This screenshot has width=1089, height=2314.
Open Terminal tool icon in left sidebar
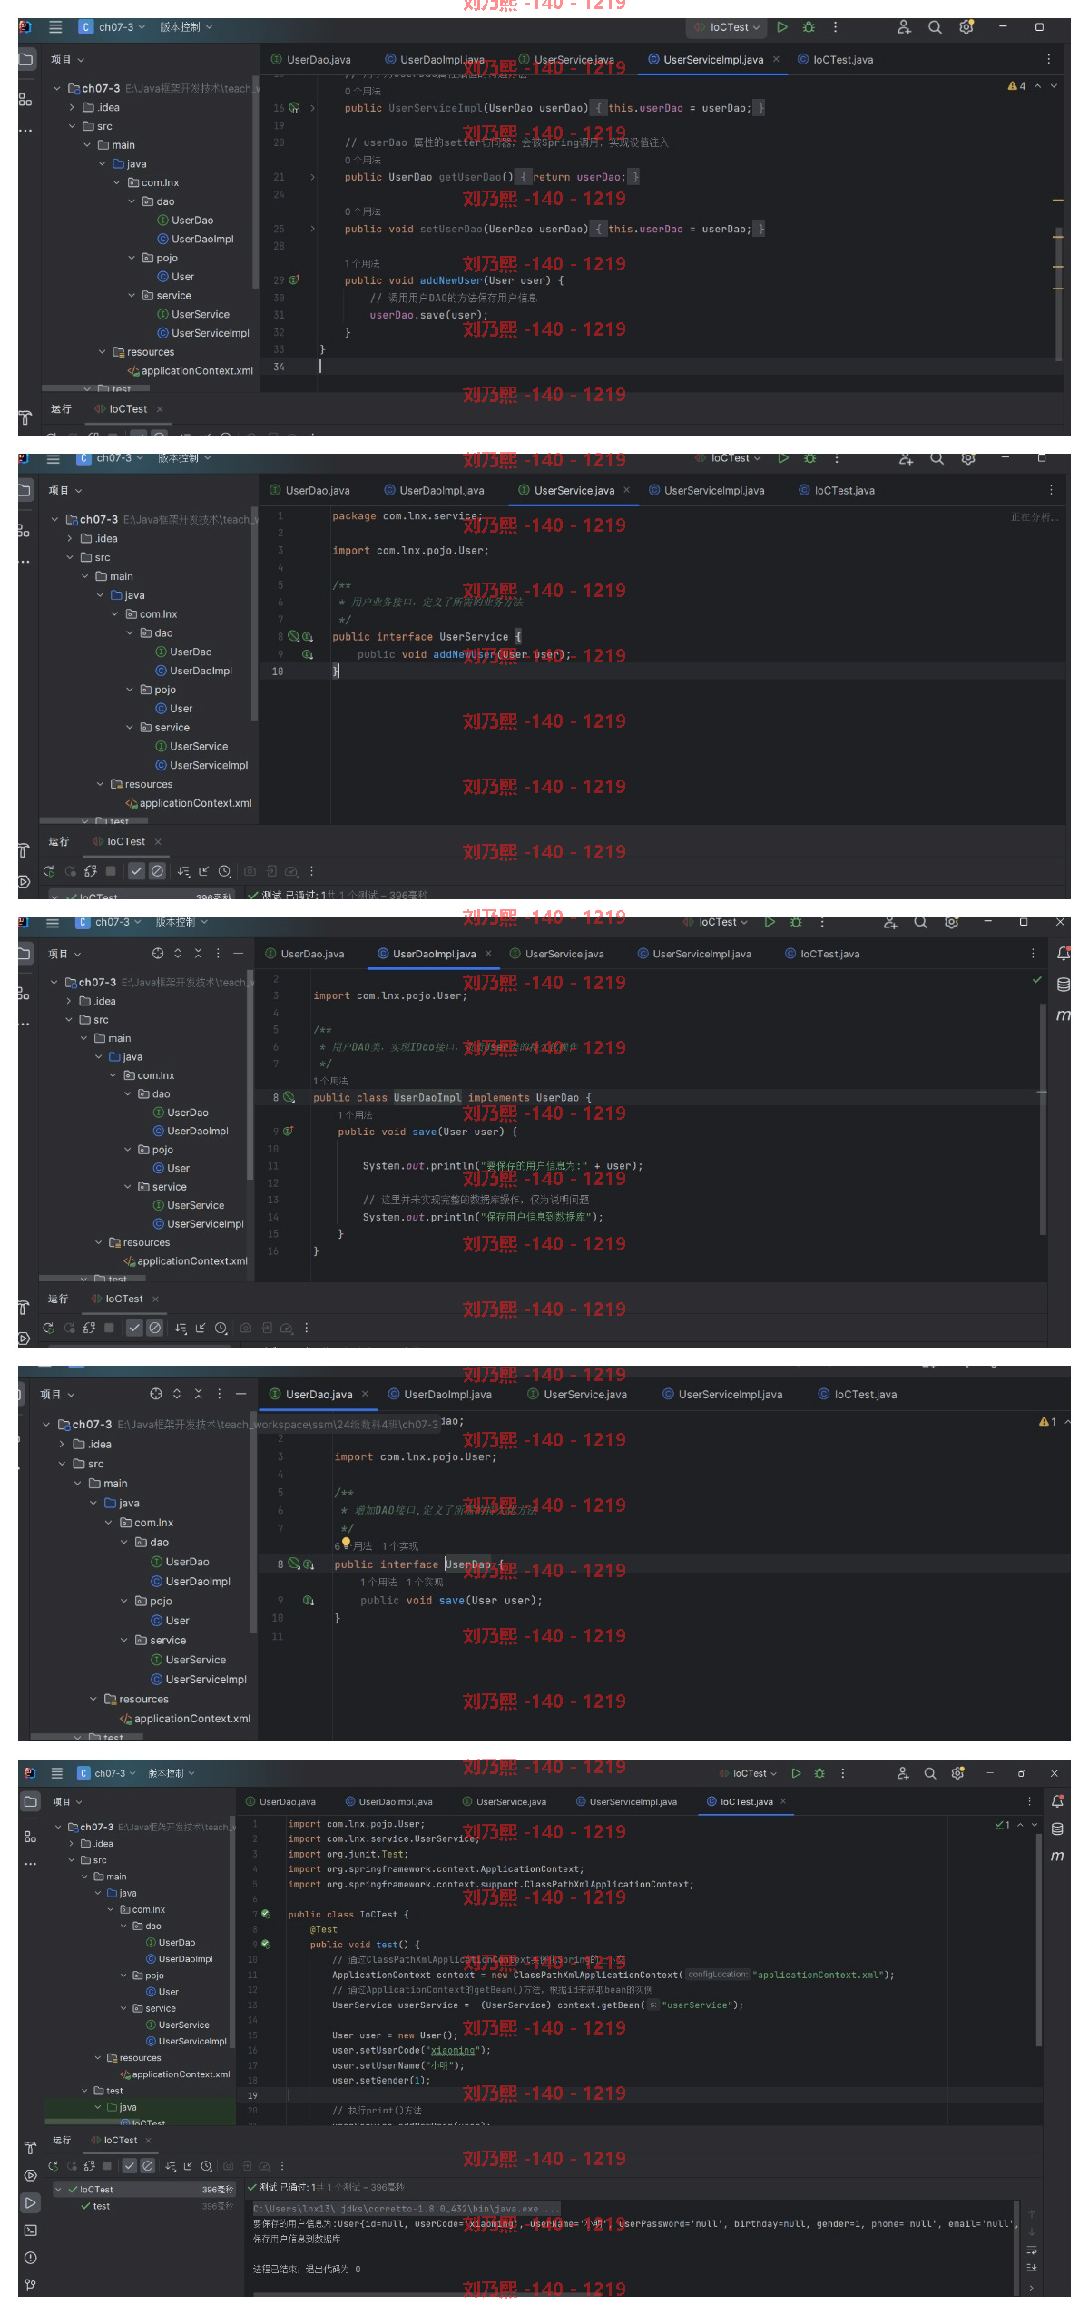click(30, 2230)
